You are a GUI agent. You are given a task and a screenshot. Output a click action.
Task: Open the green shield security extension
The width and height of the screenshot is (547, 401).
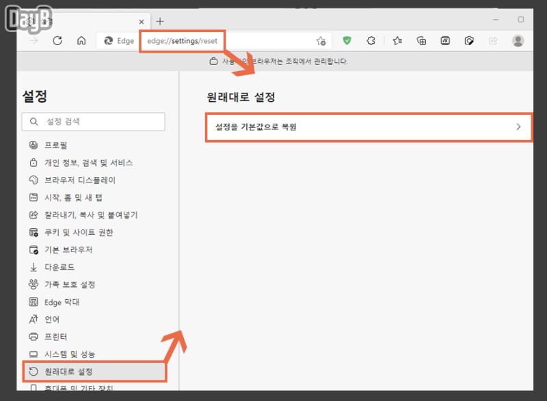347,41
